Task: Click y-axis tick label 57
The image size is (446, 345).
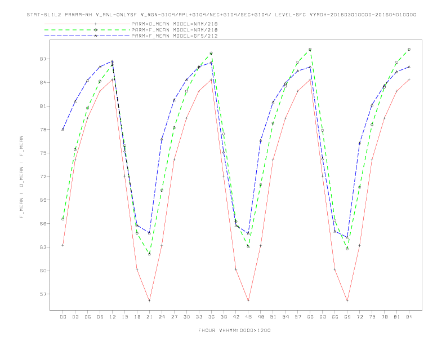Action: pos(43,294)
